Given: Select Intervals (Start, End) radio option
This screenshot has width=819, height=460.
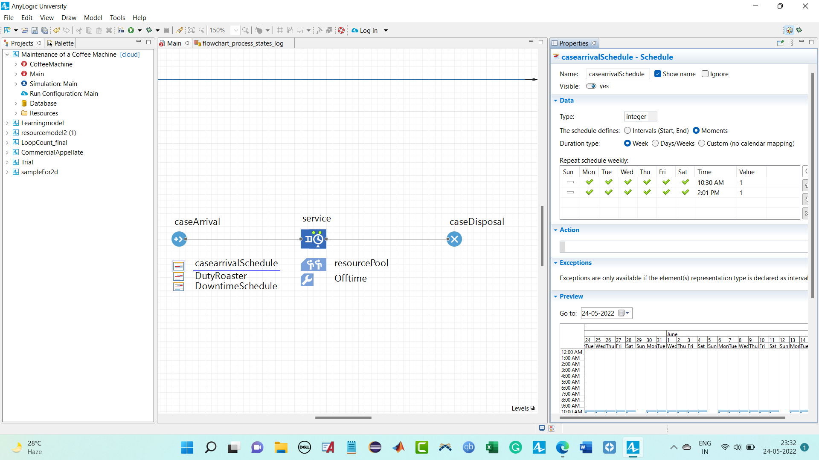Looking at the screenshot, I should coord(627,131).
